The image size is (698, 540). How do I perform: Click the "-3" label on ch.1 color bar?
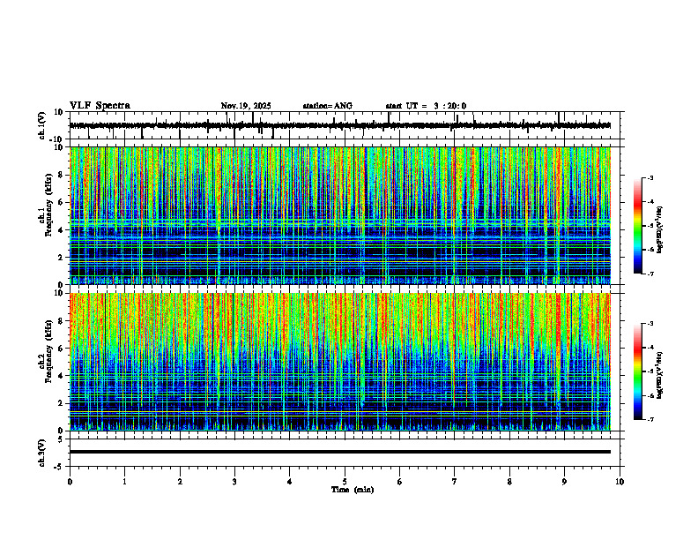coord(650,178)
